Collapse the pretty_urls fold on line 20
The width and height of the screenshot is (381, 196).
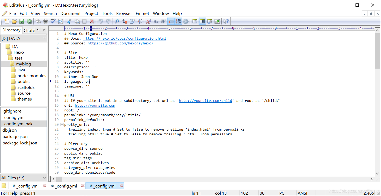[62, 124]
